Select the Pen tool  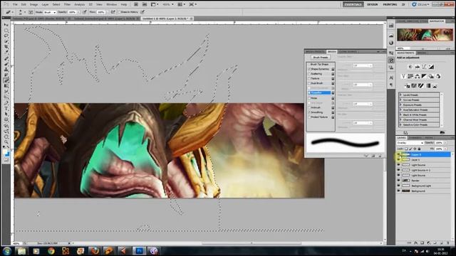6,103
